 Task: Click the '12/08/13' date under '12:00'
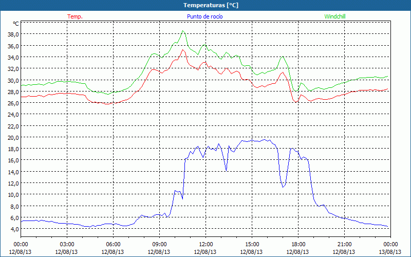(205, 252)
